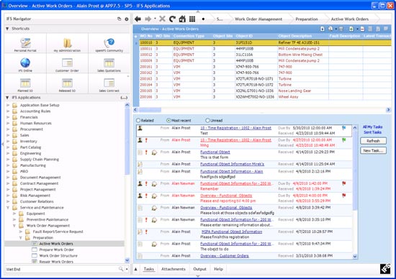The image size is (396, 279).
Task: Collapse the Service and Maintenance folder
Action: [8, 208]
